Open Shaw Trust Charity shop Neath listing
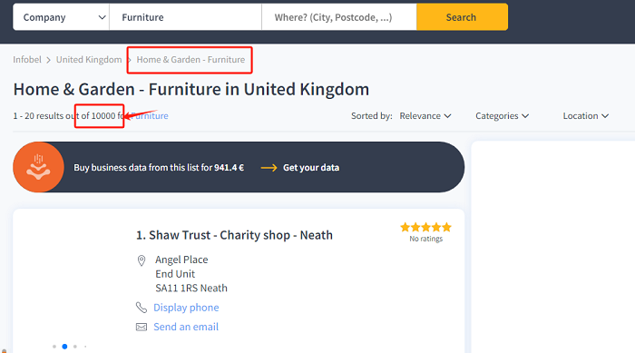 pos(234,235)
